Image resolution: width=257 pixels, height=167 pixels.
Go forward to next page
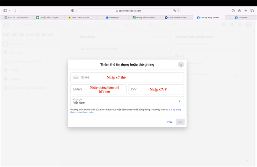21,11
